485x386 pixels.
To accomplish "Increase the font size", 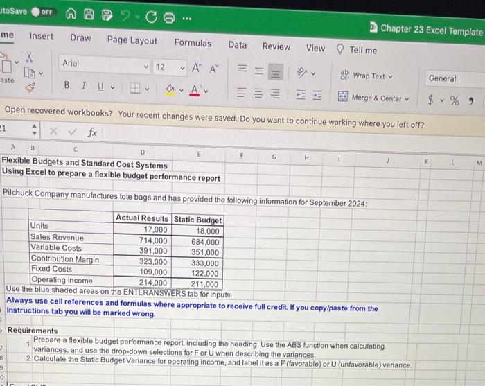I will pyautogui.click(x=197, y=68).
